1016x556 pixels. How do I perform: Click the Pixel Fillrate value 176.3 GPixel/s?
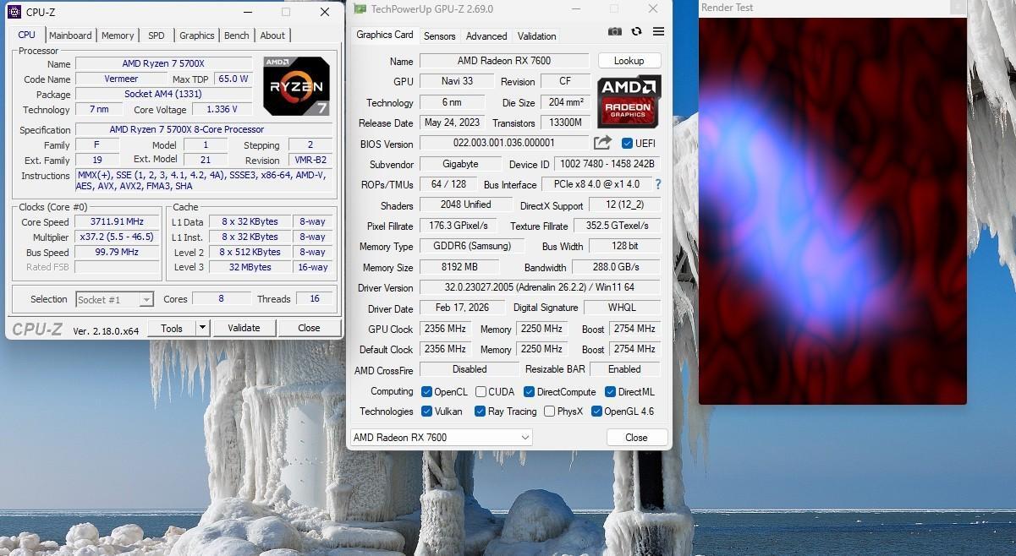tap(458, 226)
